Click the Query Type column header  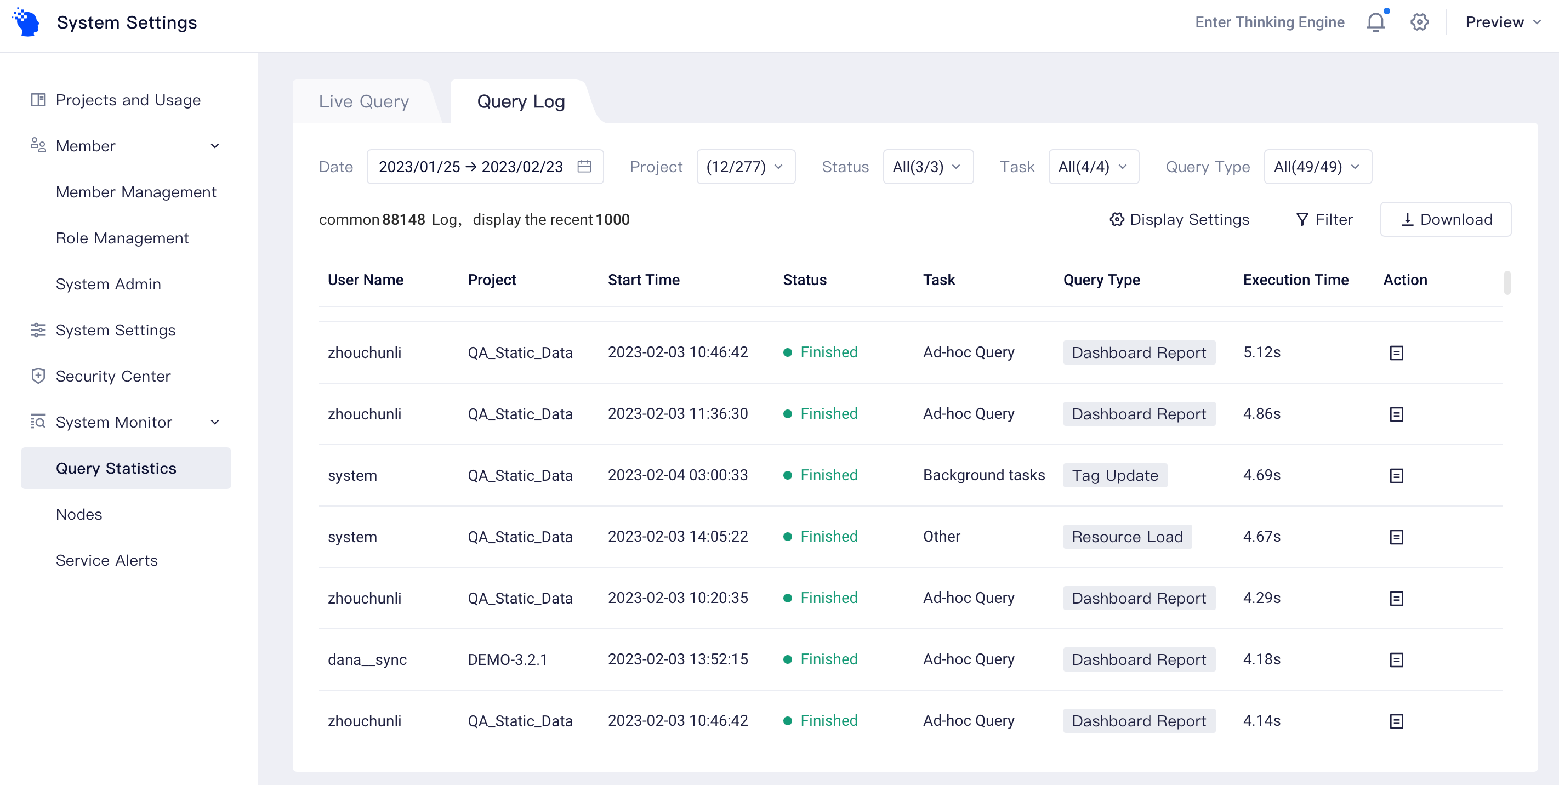[x=1101, y=280]
